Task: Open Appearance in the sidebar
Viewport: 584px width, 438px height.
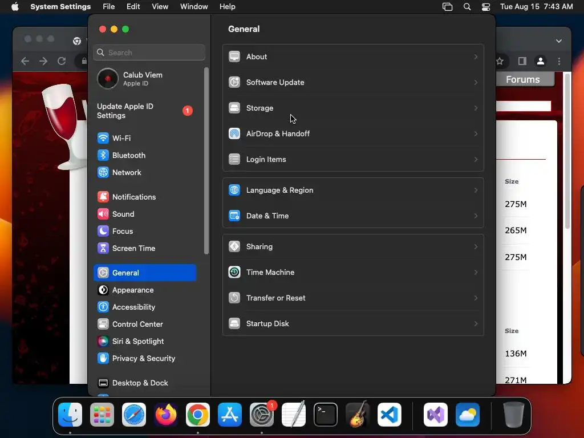Action: point(145,290)
